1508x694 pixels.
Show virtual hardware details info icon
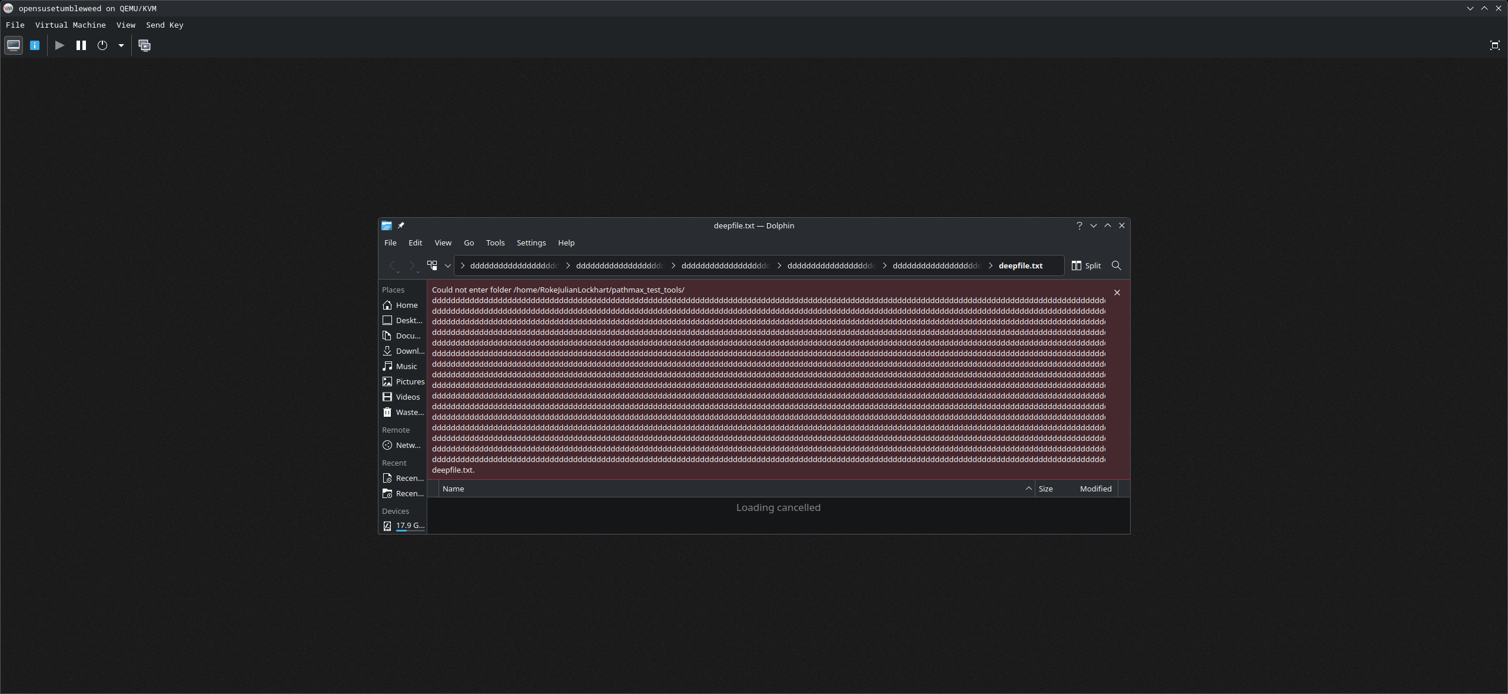35,45
